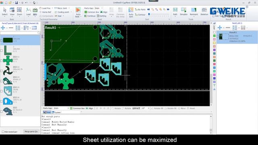Viewport: 258px width, 145px height.
Task: Switch to the Draw tab
Action: pos(47,112)
